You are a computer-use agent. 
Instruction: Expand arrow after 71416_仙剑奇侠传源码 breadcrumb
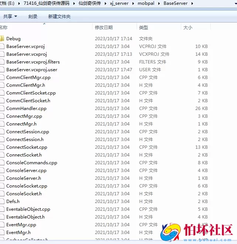74,3
